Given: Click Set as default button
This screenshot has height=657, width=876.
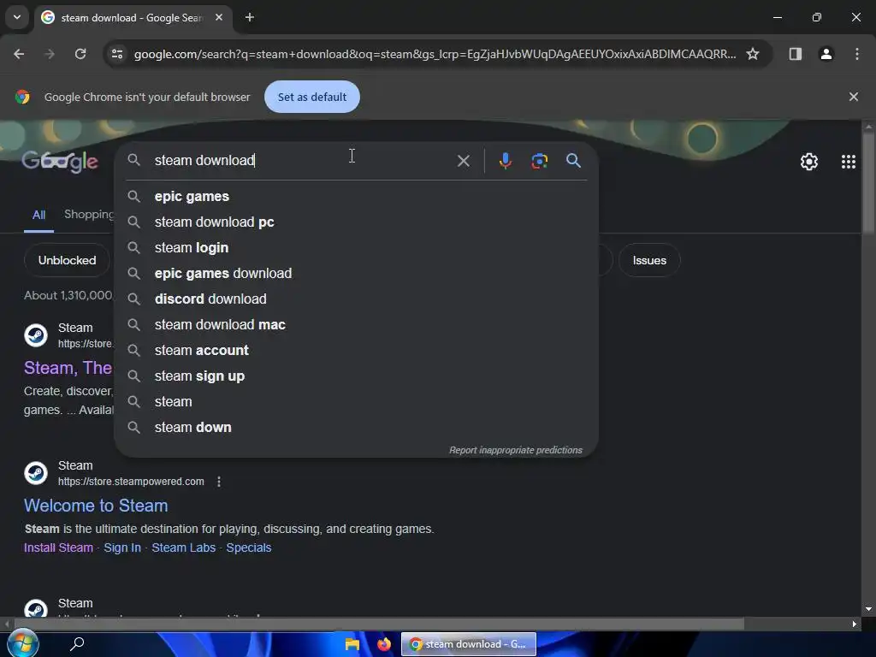Looking at the screenshot, I should [x=311, y=97].
